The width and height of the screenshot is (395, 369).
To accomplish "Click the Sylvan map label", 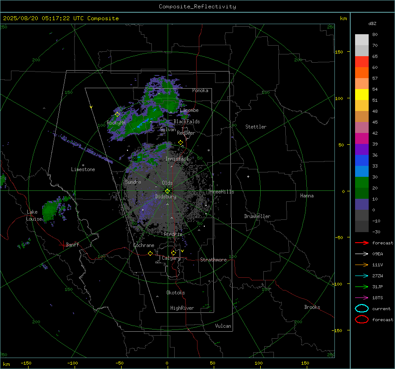I will tap(168, 129).
